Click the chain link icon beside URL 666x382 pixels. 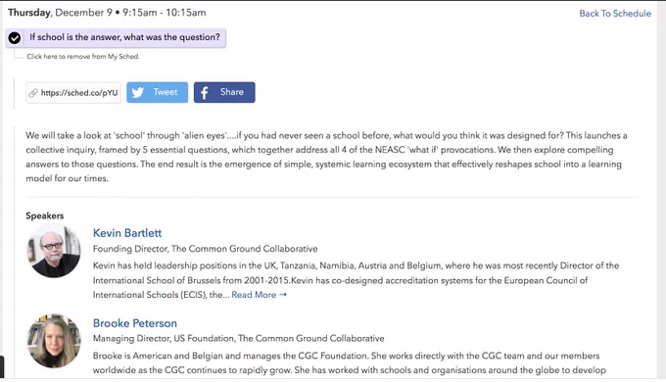coord(33,93)
